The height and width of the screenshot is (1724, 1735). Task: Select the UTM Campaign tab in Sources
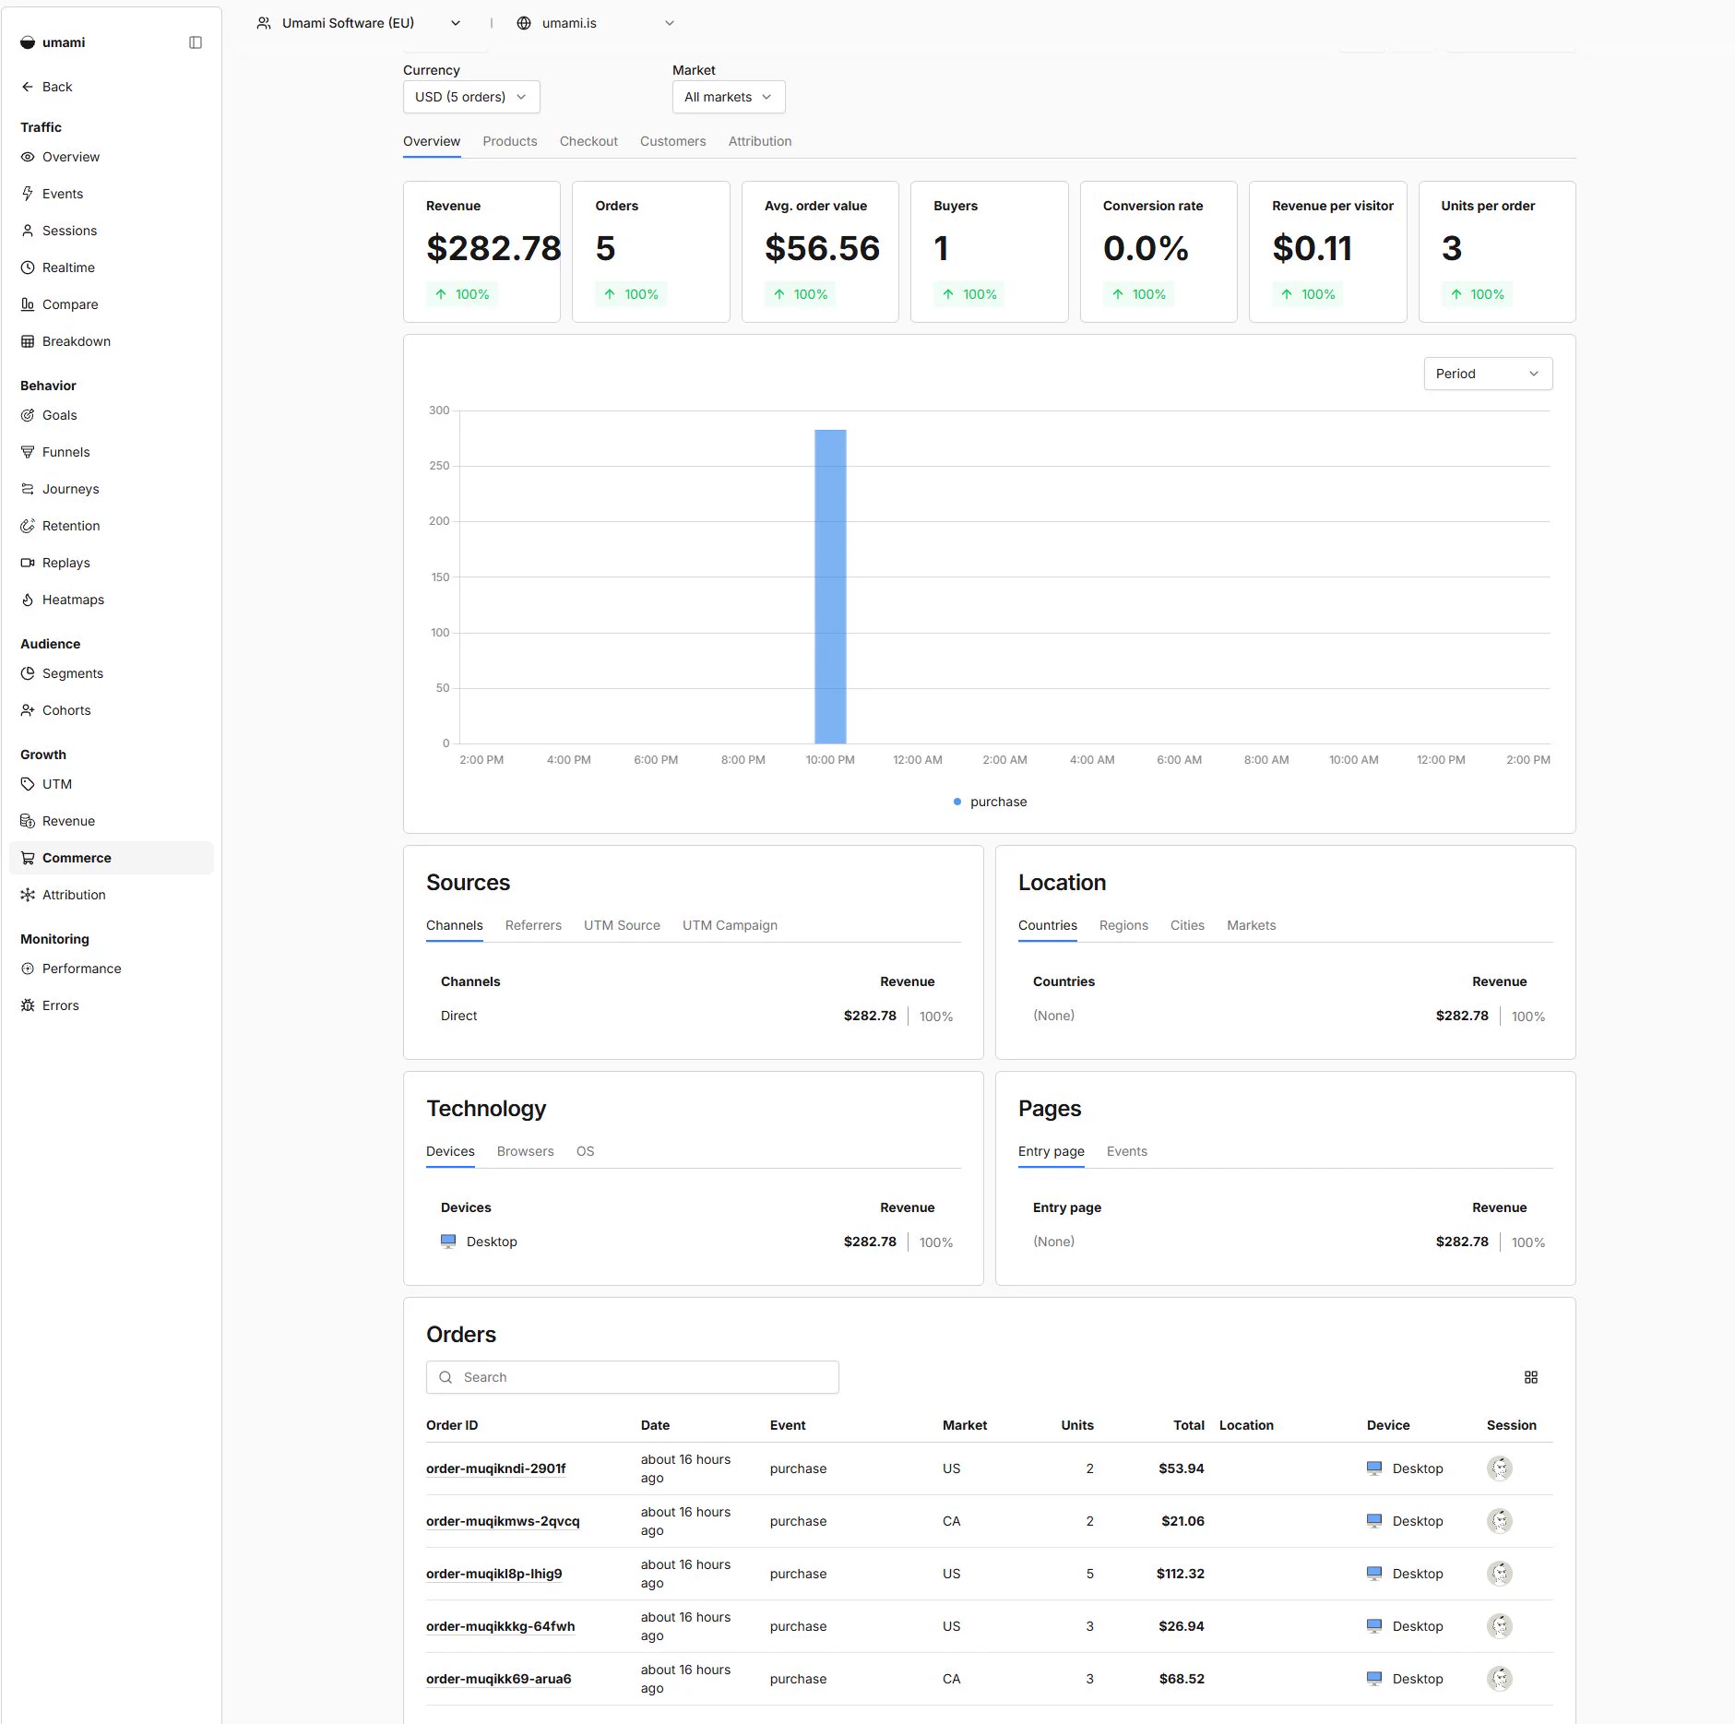pyautogui.click(x=730, y=925)
